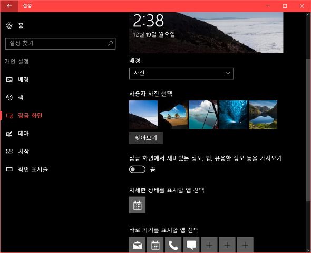This screenshot has width=311, height=253.
Task: Open 작업 표시줄 page in sidebar
Action: click(33, 170)
